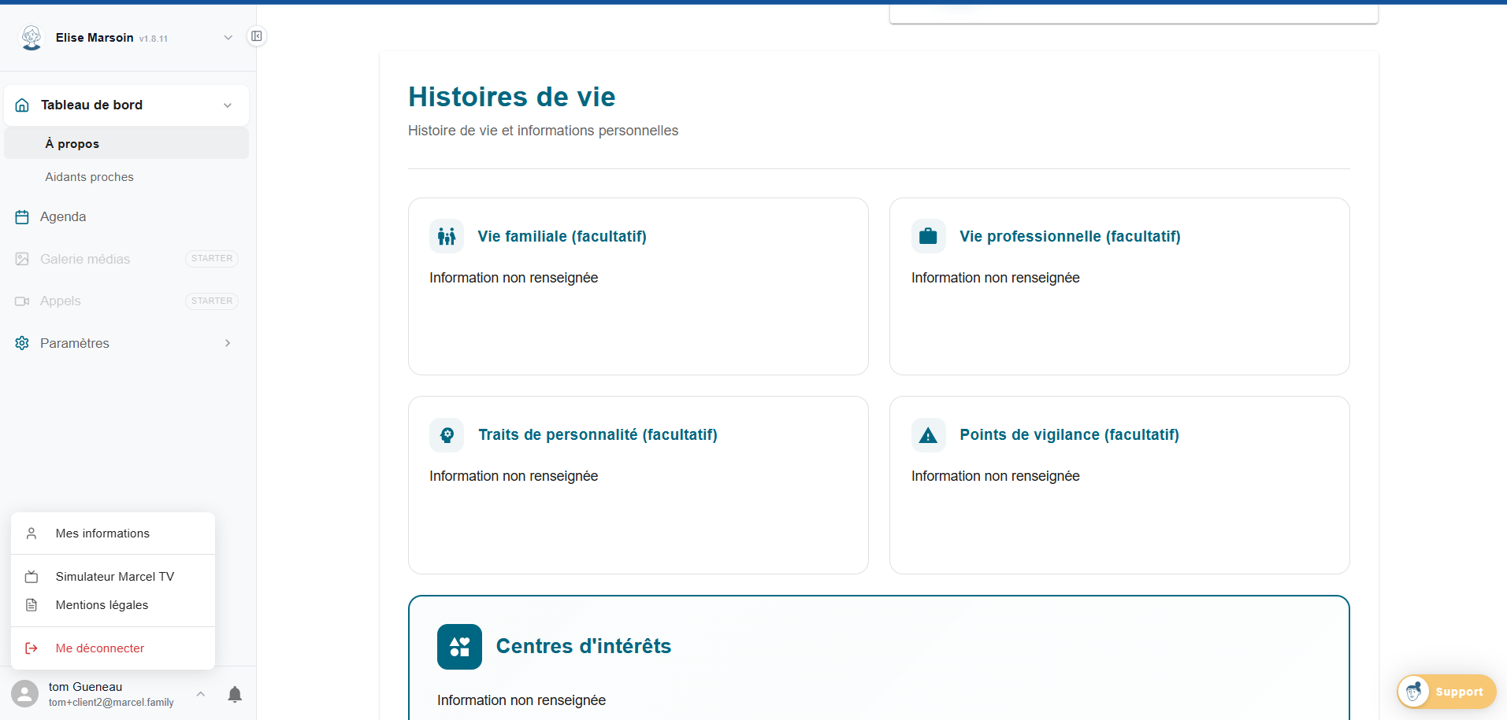Click the Points de vigilance warning triangle icon
The height and width of the screenshot is (720, 1507).
click(x=928, y=434)
